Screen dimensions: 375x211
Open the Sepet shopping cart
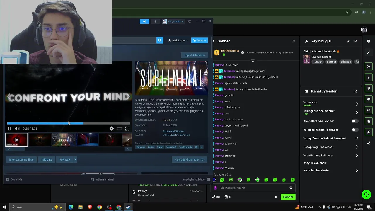(200, 40)
